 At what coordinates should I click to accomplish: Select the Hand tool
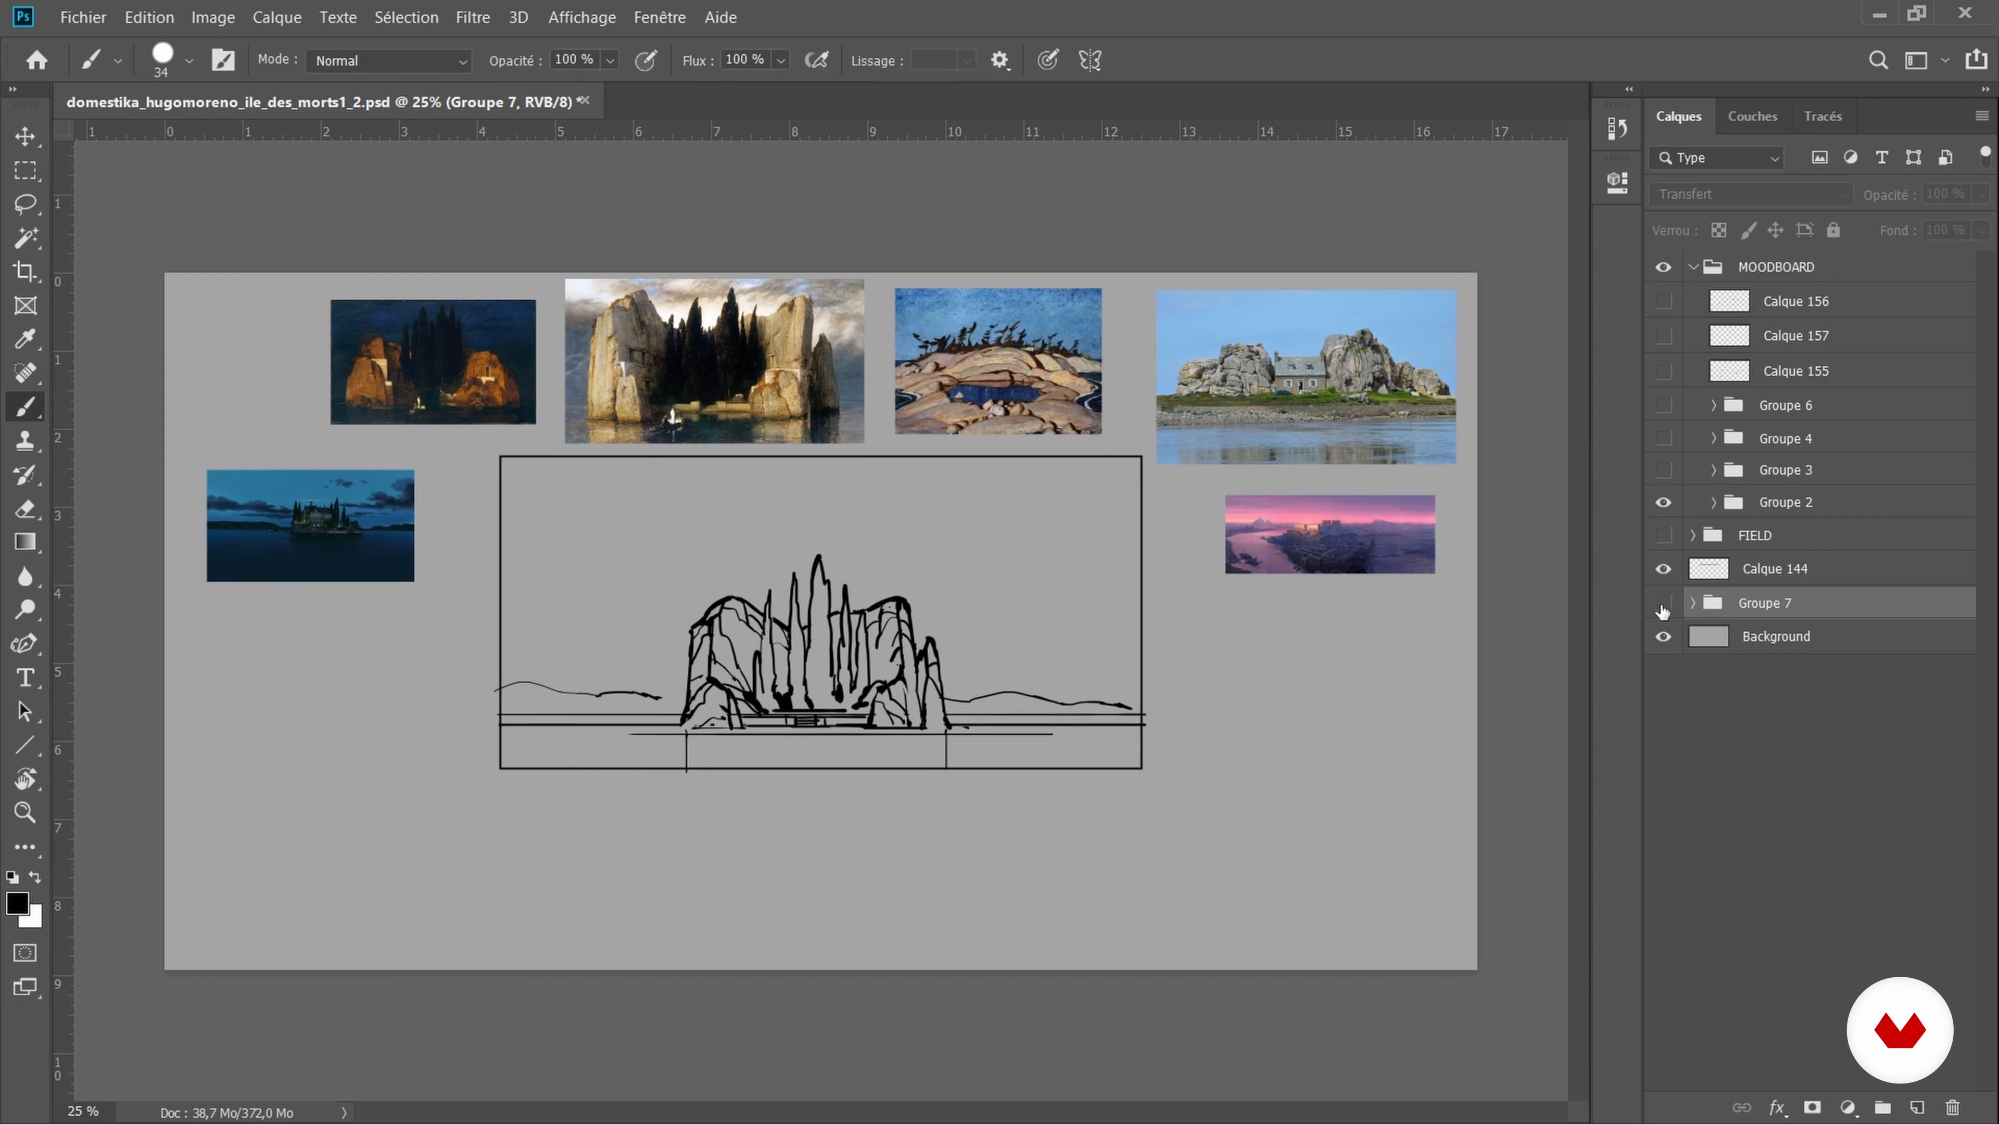point(25,779)
